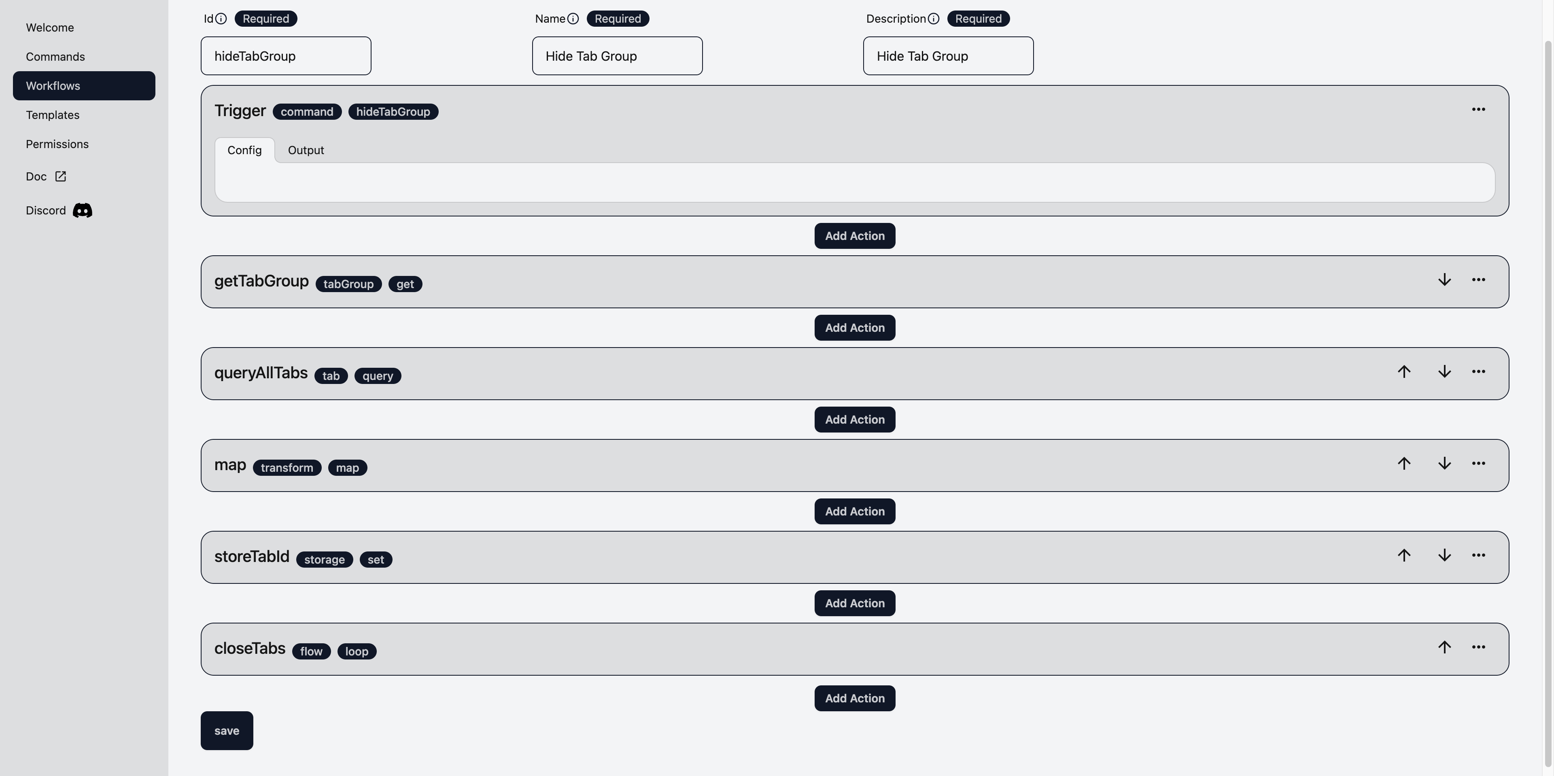Move the closeTabs action up
The width and height of the screenshot is (1554, 776).
[1444, 647]
